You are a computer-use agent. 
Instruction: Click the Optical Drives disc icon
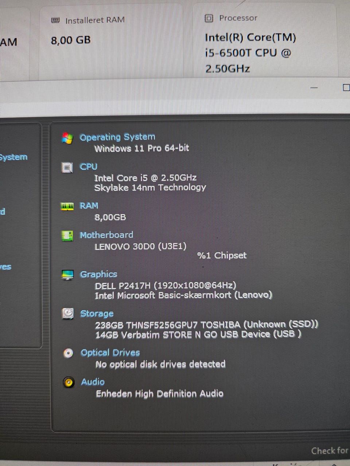(x=68, y=353)
